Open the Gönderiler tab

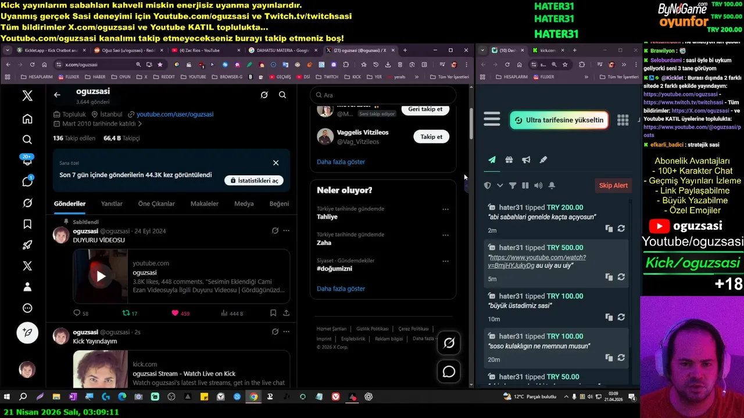(70, 204)
